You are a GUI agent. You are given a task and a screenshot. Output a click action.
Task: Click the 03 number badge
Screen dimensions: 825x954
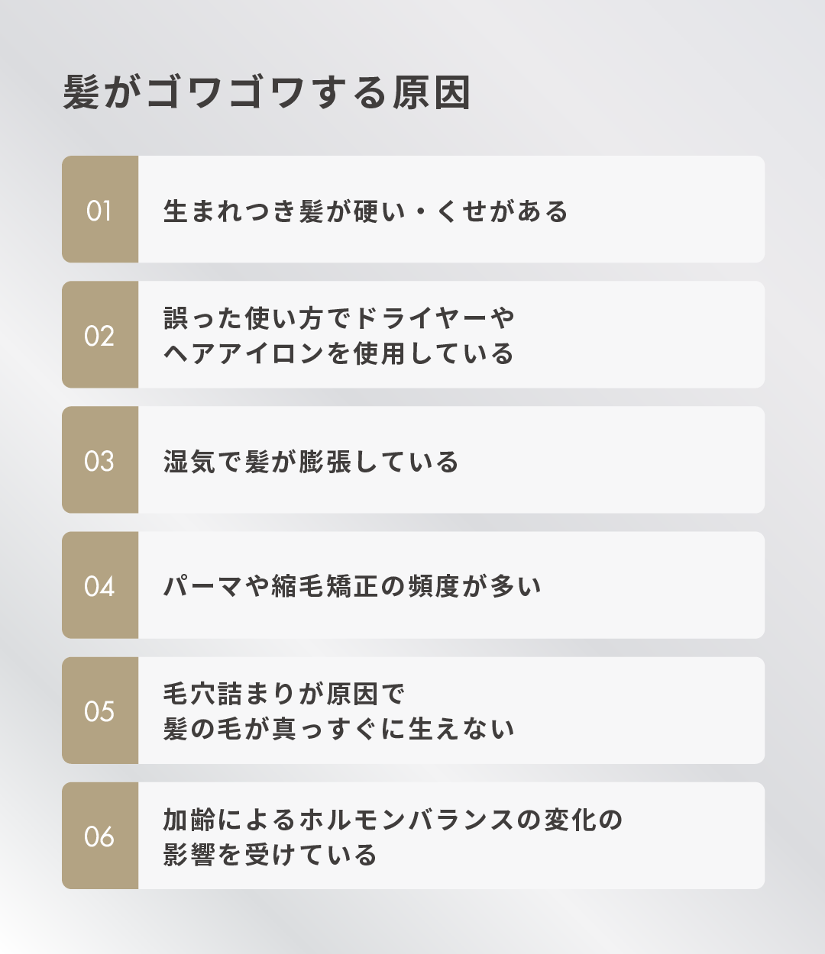pos(99,460)
